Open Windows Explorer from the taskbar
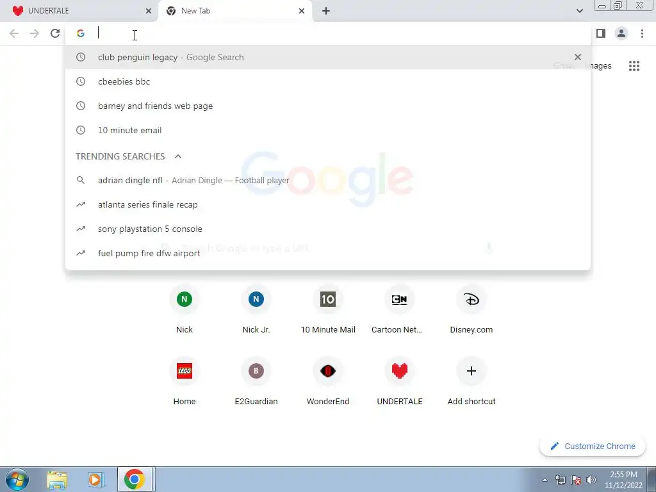Image resolution: width=656 pixels, height=492 pixels. coord(57,479)
